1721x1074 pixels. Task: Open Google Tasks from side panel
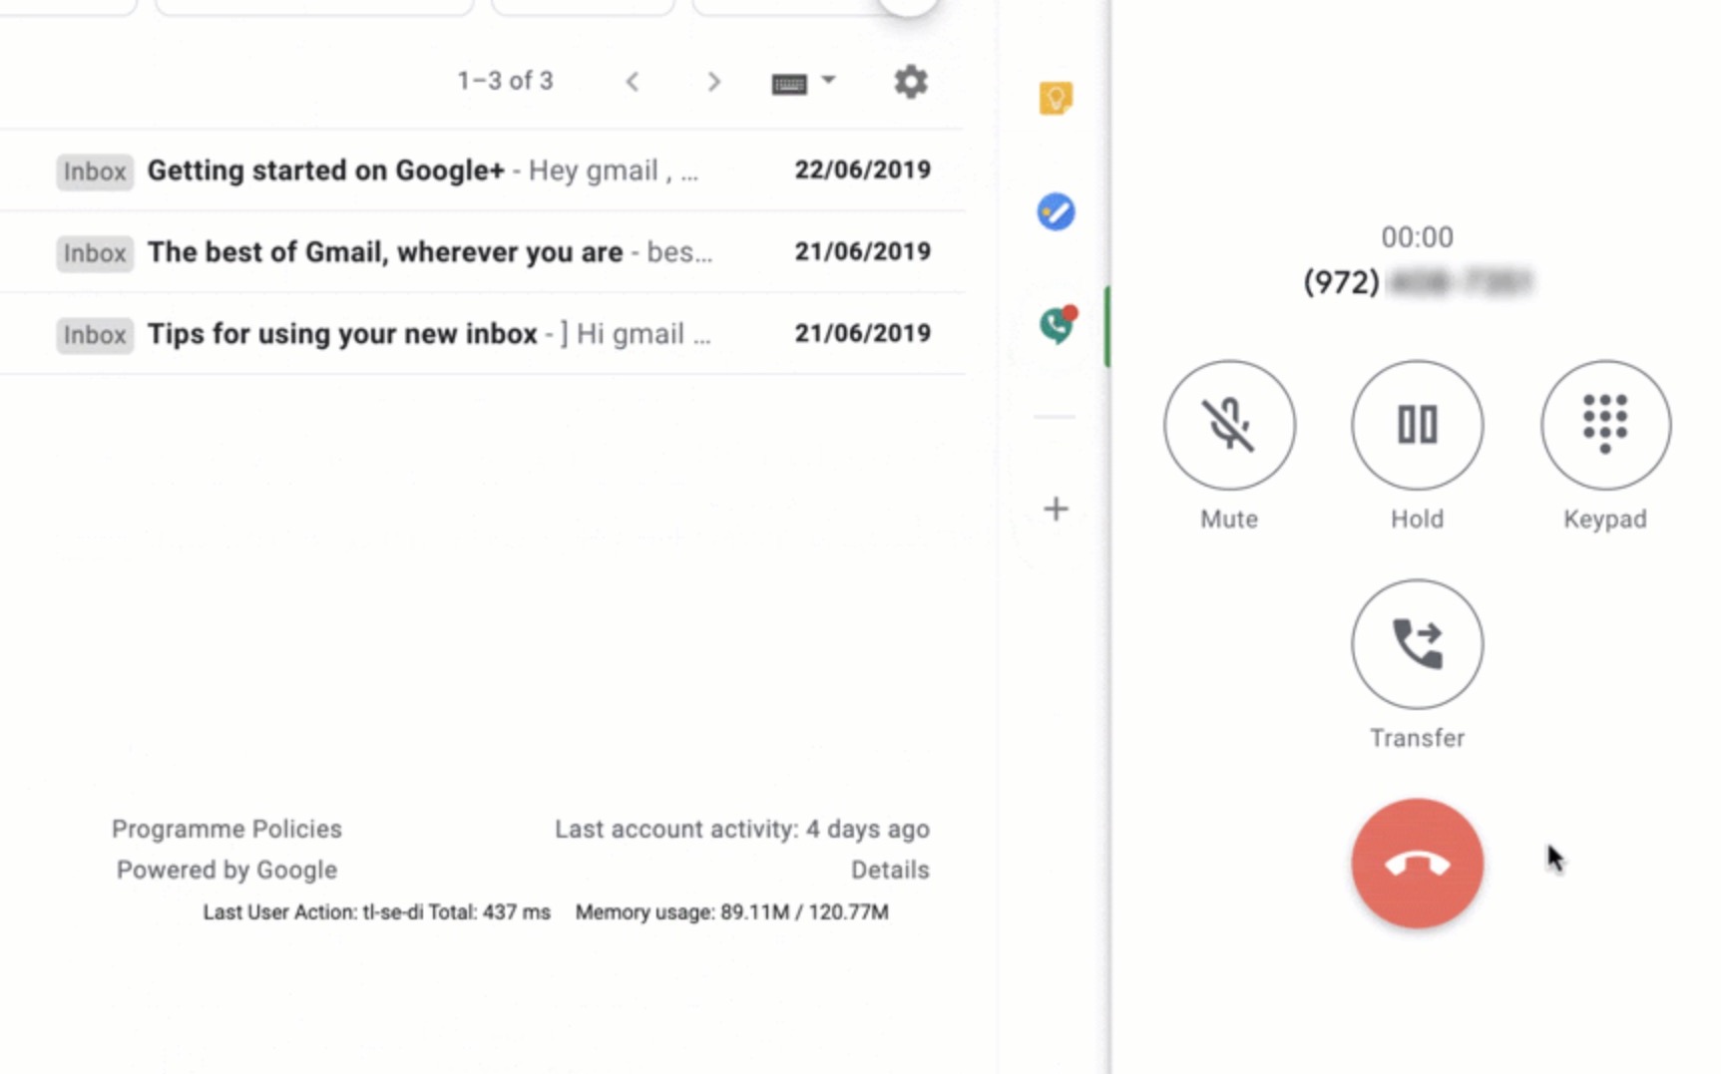1056,211
